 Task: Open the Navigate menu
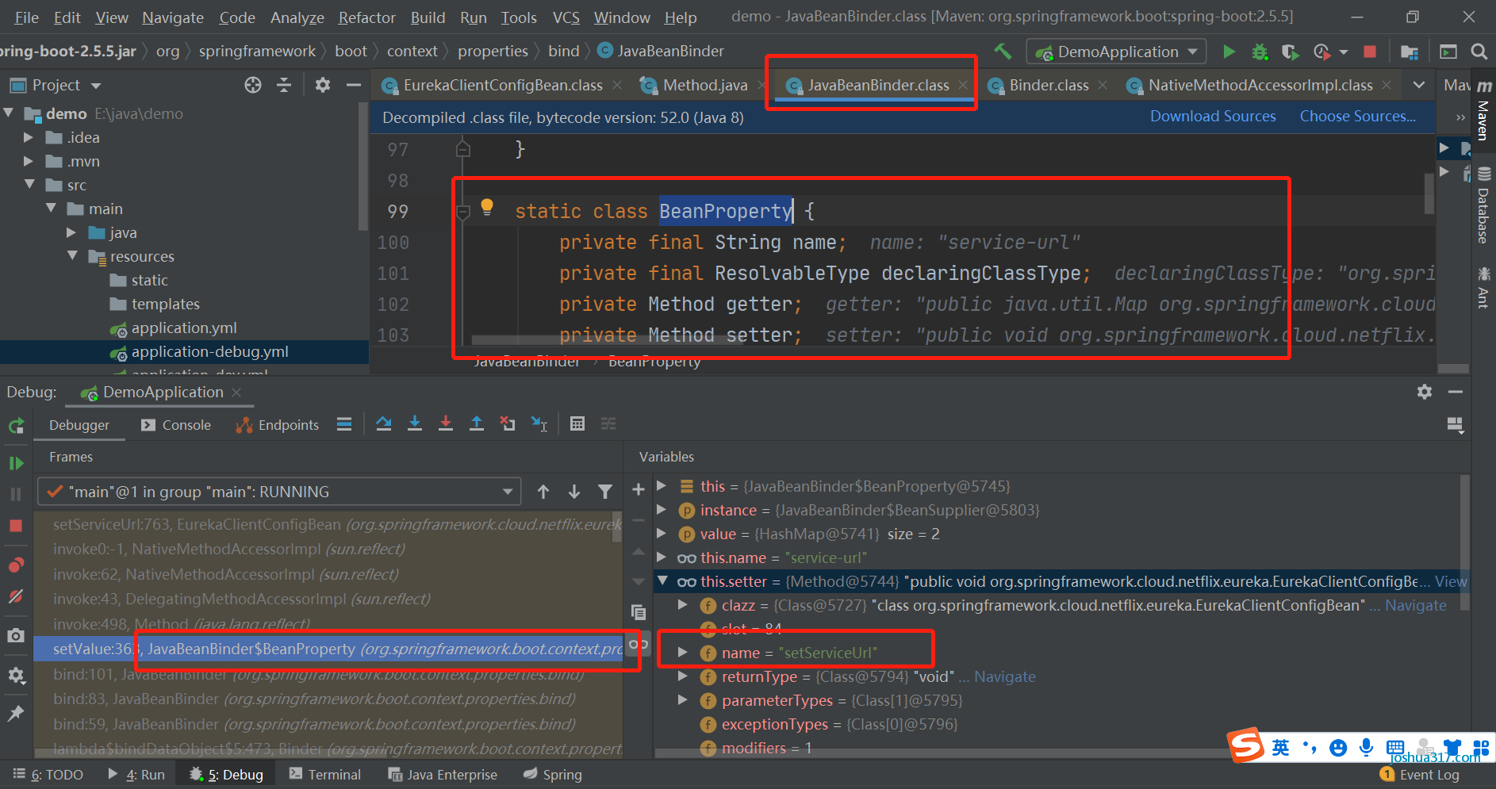(173, 17)
